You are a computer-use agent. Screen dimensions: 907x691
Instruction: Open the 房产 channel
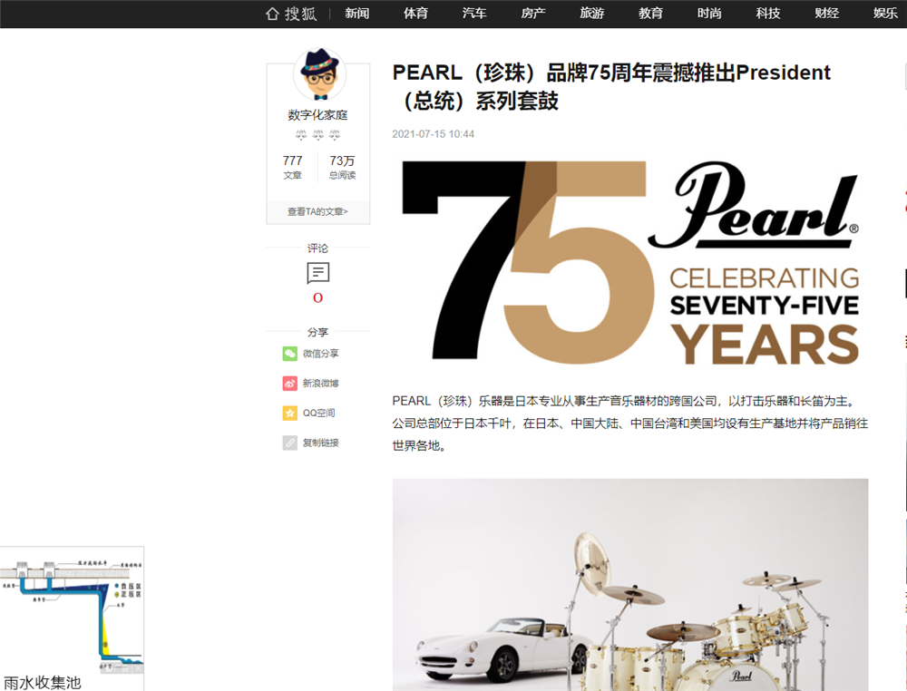tap(533, 14)
